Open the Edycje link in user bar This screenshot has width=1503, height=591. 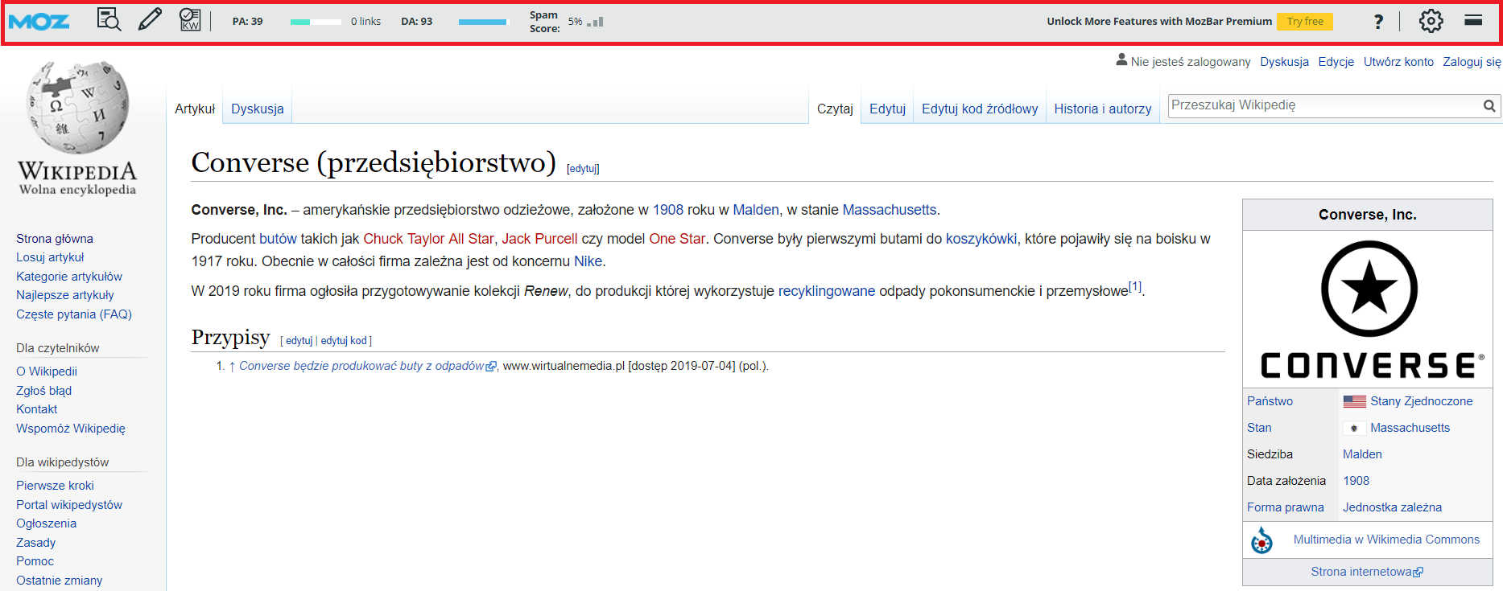point(1336,62)
